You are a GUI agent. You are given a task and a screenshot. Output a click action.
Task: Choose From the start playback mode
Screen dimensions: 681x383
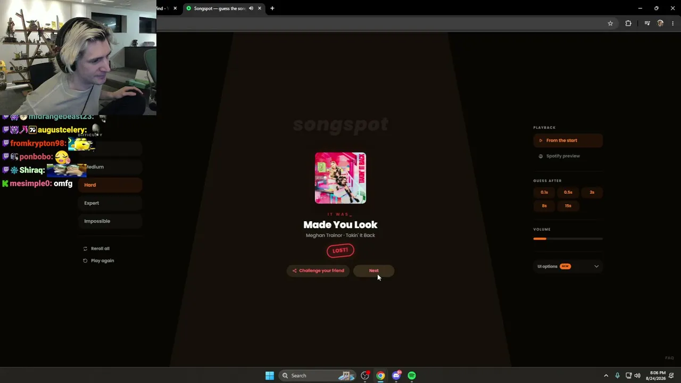click(x=568, y=140)
